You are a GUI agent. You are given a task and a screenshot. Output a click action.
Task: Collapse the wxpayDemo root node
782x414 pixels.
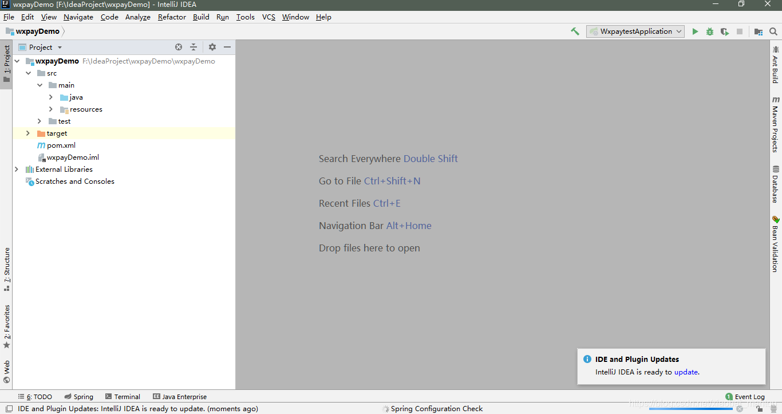[x=17, y=61]
